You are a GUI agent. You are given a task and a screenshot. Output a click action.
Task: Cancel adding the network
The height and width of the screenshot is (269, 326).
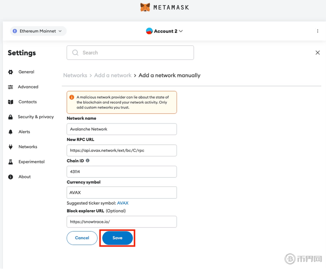click(82, 238)
